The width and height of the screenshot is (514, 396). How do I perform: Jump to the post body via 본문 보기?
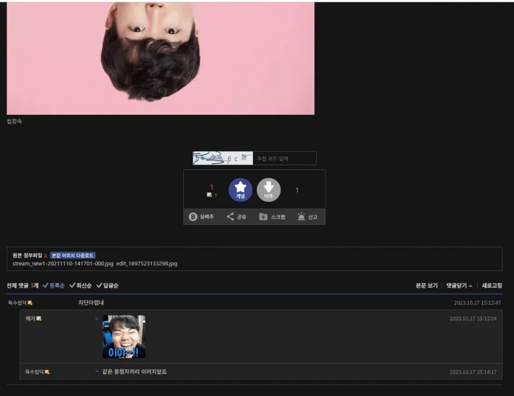pyautogui.click(x=426, y=285)
